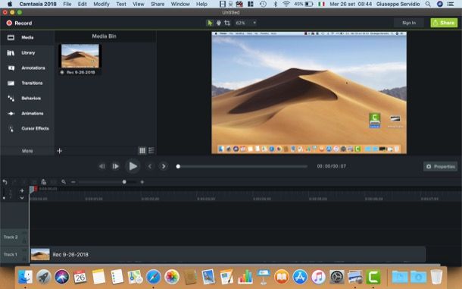Screen dimensions: 462x289
Task: Open System Preferences from the Dock
Action: 336,277
